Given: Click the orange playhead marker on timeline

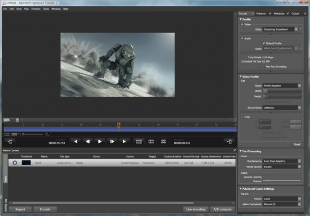Looking at the screenshot, I should click(x=119, y=125).
